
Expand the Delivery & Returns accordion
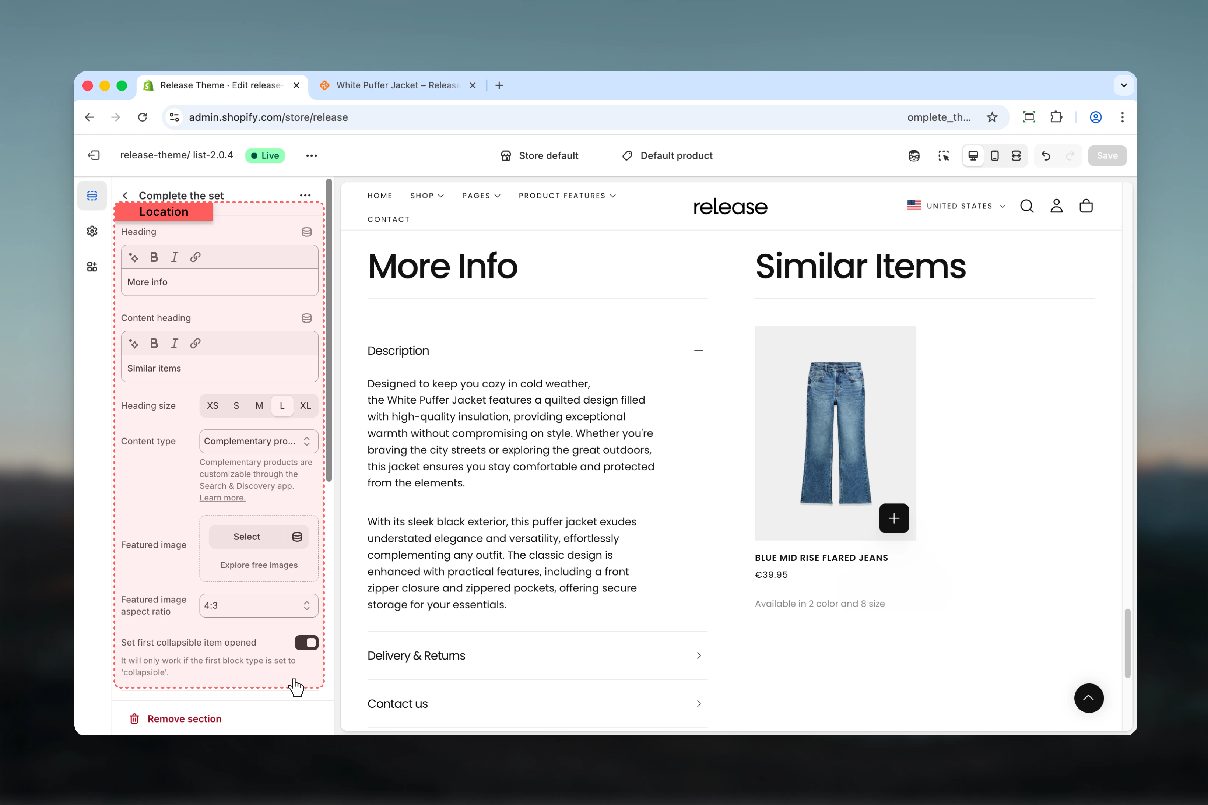(537, 655)
